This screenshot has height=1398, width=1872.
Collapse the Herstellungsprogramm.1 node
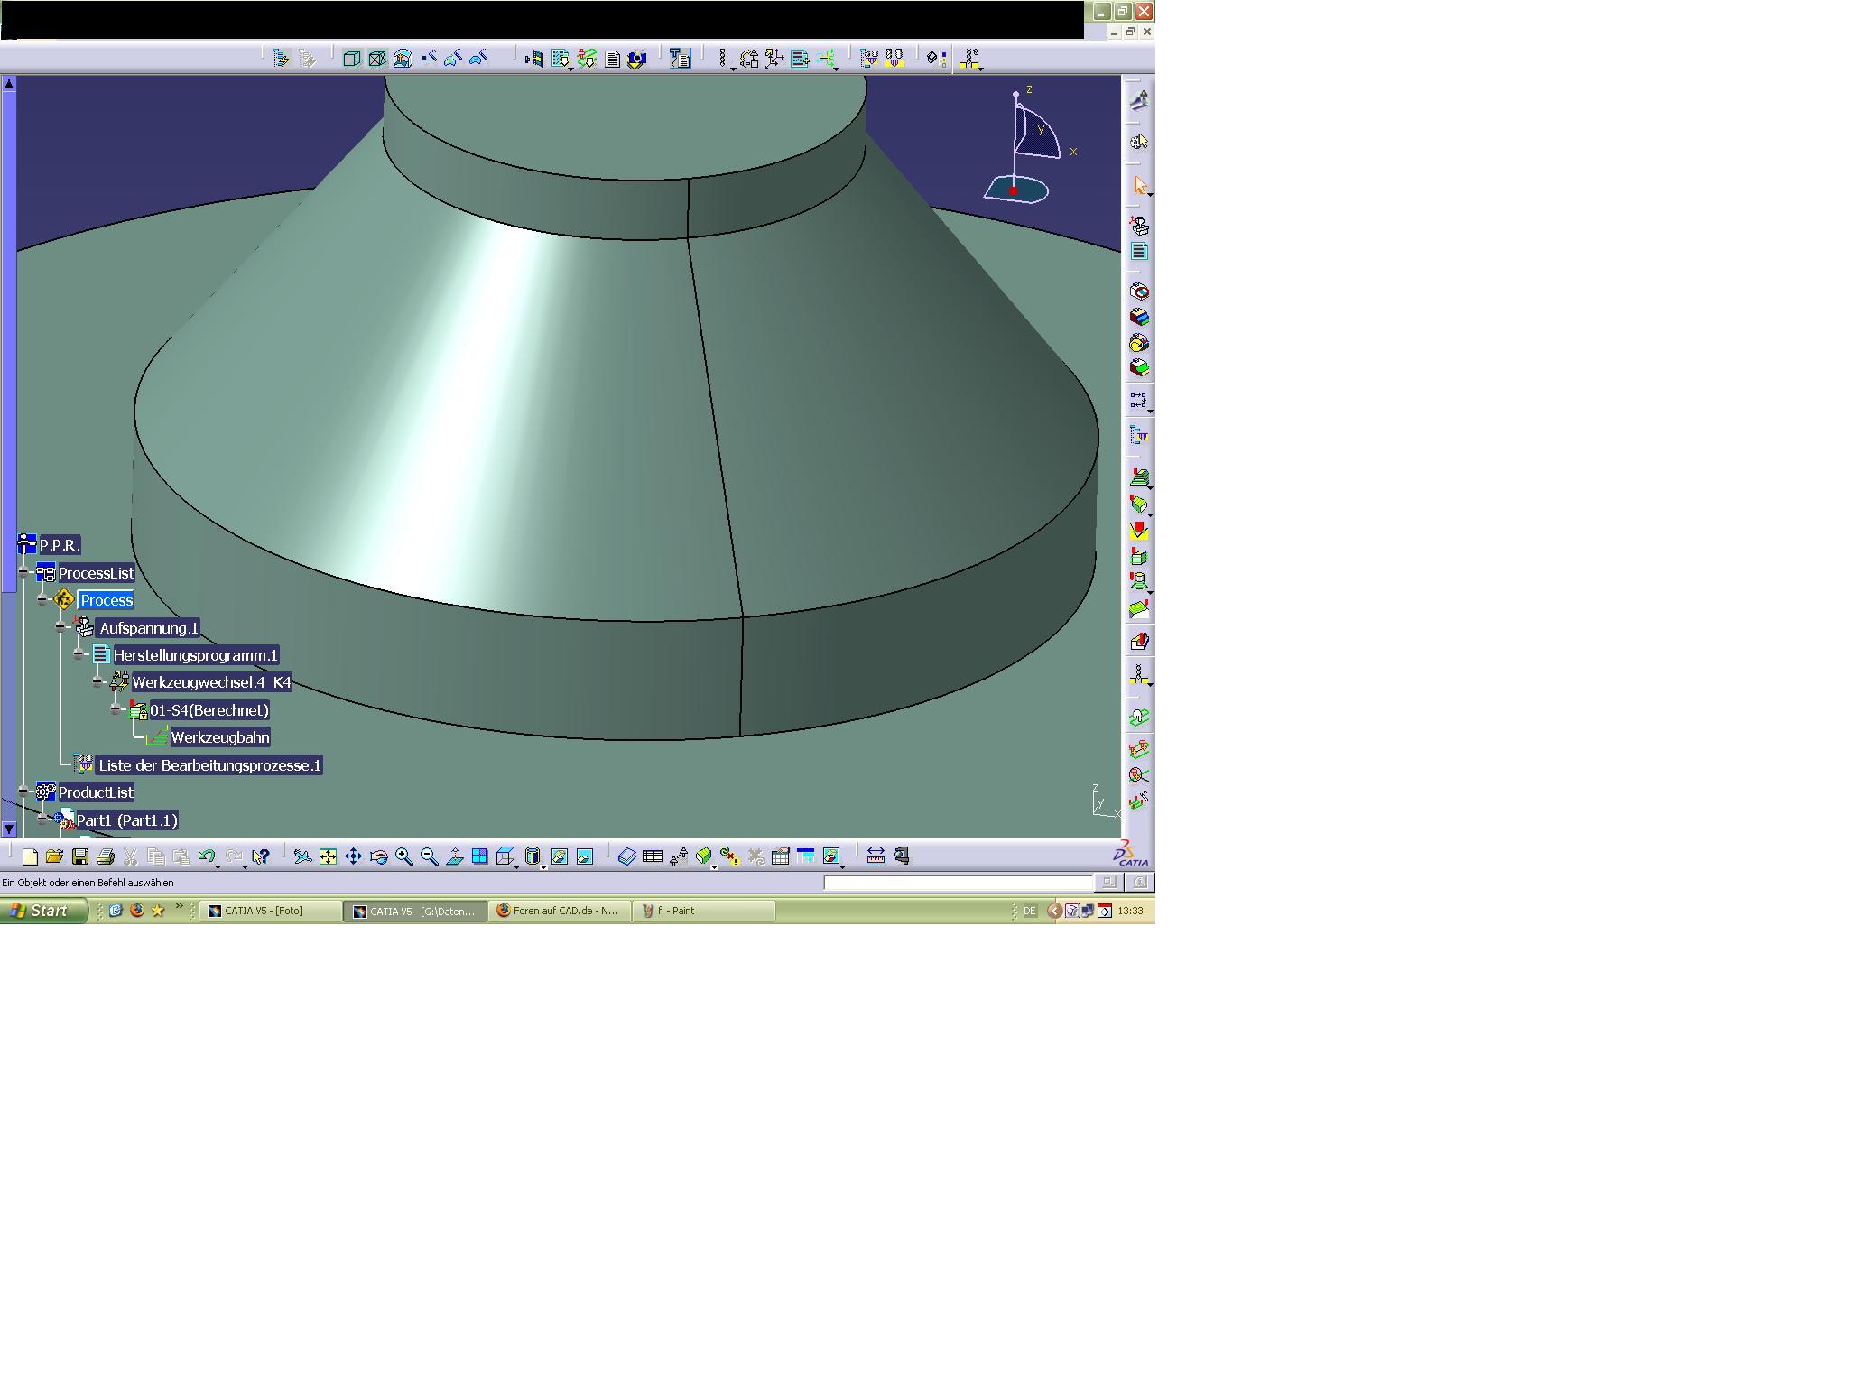click(x=79, y=654)
